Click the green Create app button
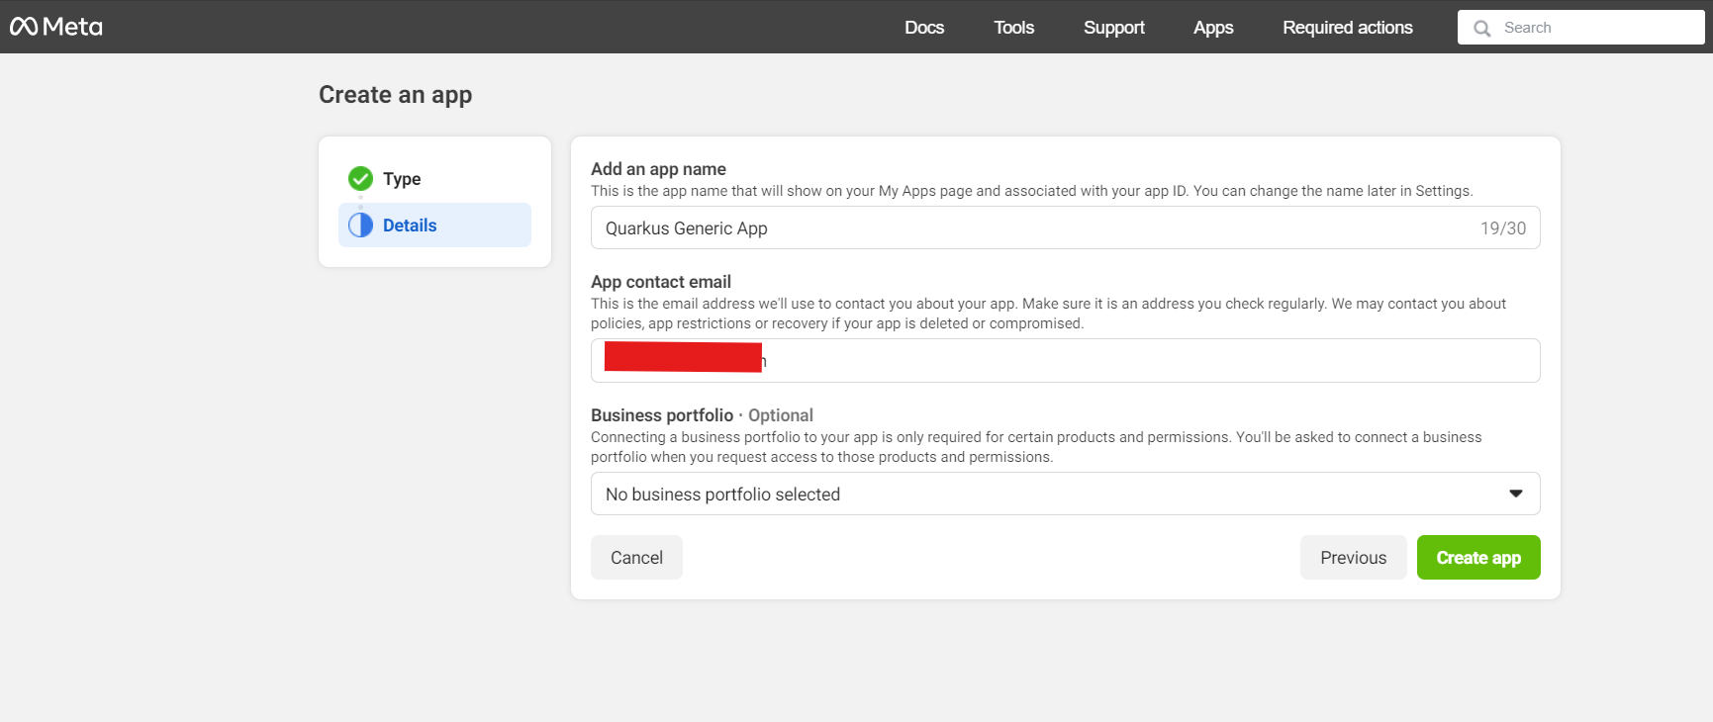 click(1478, 558)
